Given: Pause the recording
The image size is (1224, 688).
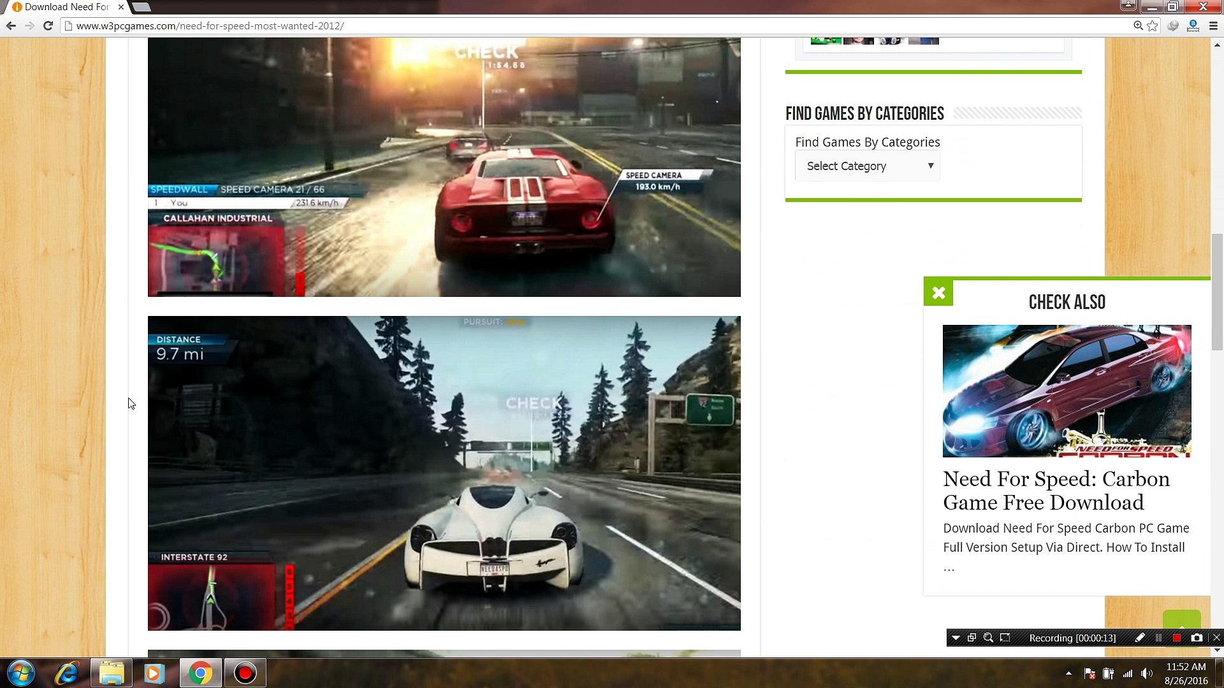Looking at the screenshot, I should click(1158, 638).
